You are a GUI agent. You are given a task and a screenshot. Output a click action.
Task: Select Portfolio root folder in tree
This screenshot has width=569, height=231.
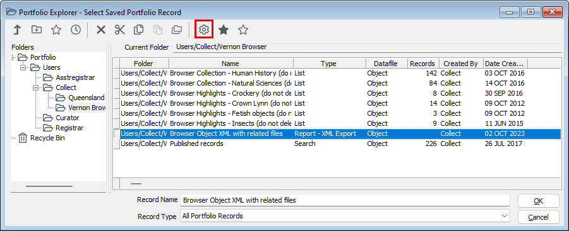pos(43,57)
